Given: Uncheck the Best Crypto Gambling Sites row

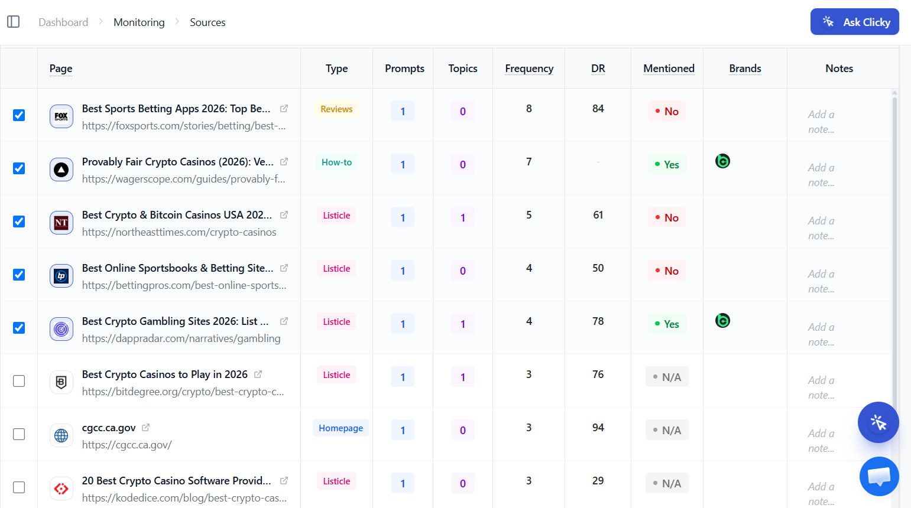Looking at the screenshot, I should coord(19,328).
